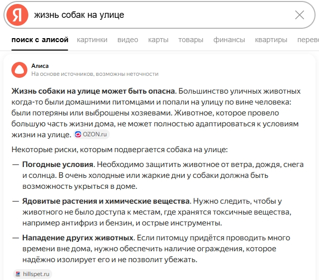Clear the search query with X

coord(299,15)
